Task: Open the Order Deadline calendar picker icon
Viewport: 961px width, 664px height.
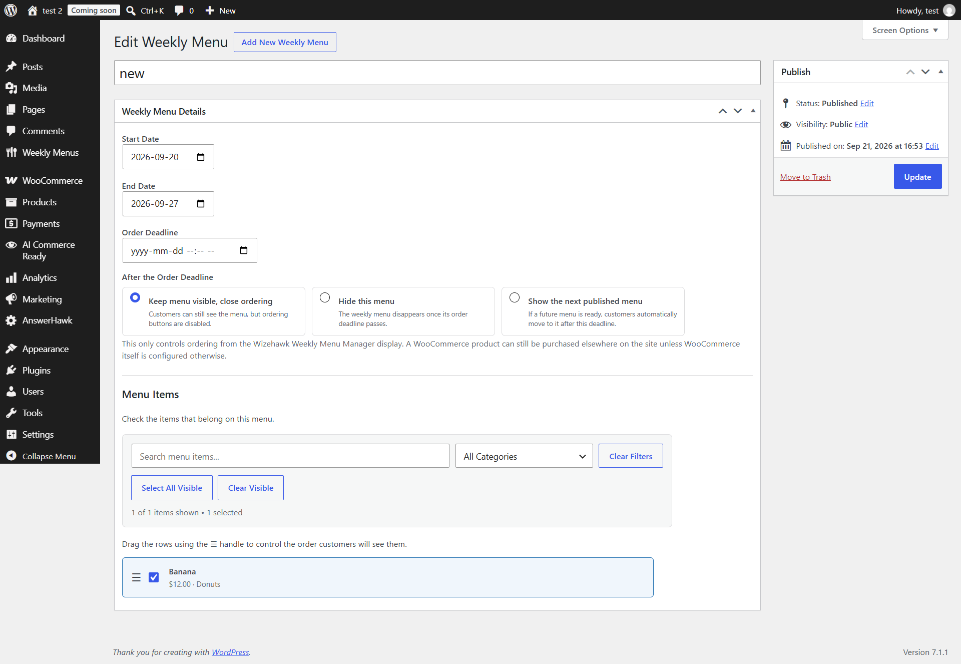Action: [x=244, y=250]
